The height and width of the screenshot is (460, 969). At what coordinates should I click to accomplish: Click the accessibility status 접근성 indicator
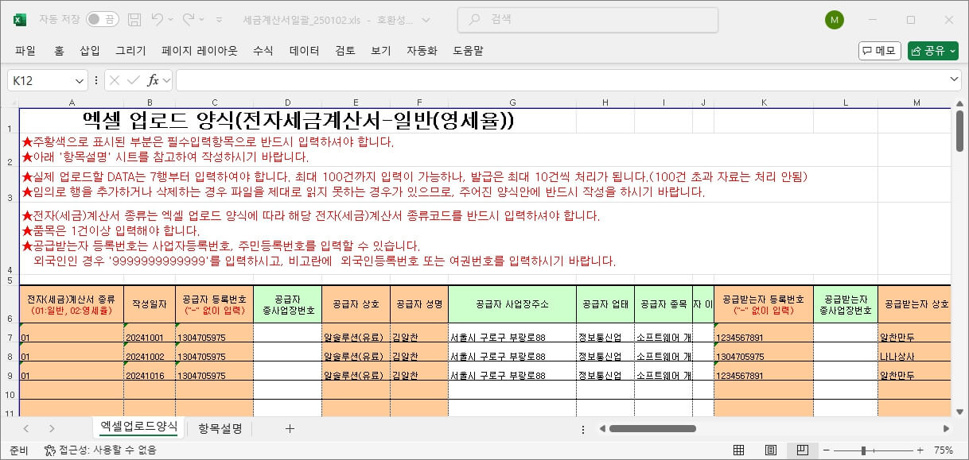pos(100,450)
